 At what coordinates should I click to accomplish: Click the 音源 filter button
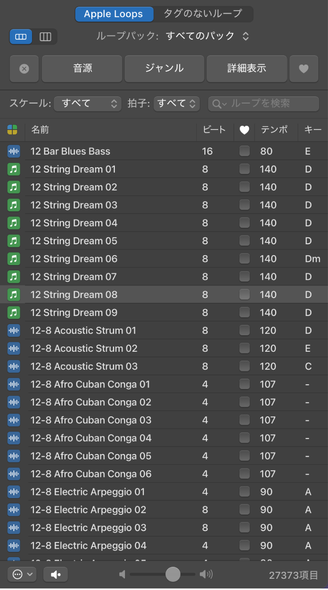(82, 69)
